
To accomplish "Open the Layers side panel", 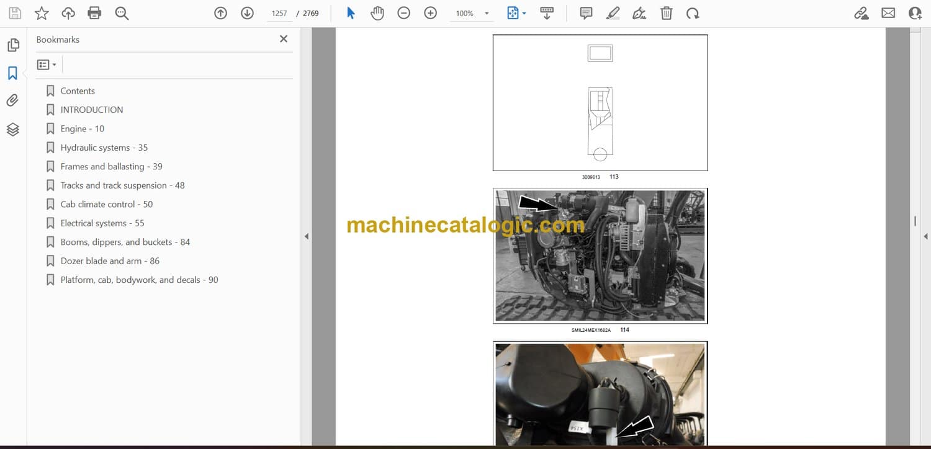I will (x=12, y=129).
